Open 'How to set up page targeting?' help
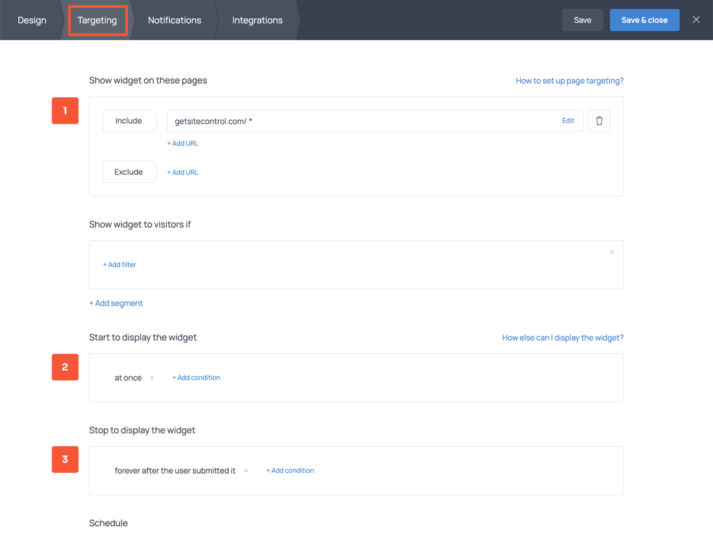The image size is (713, 534). point(569,81)
